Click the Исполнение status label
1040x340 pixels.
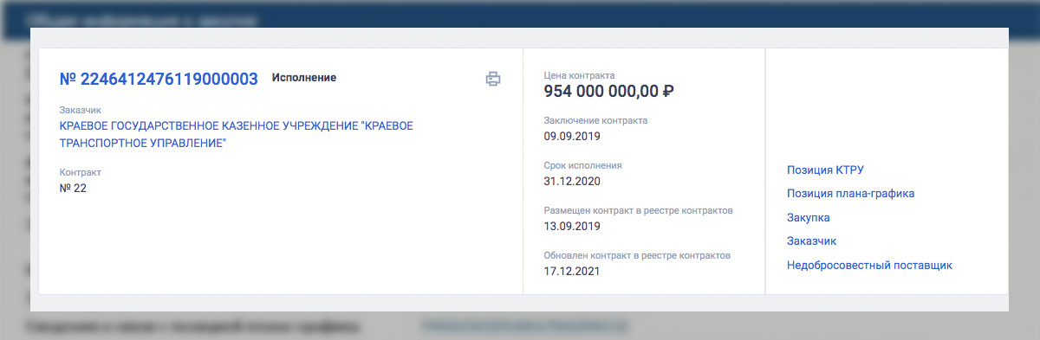coord(304,78)
